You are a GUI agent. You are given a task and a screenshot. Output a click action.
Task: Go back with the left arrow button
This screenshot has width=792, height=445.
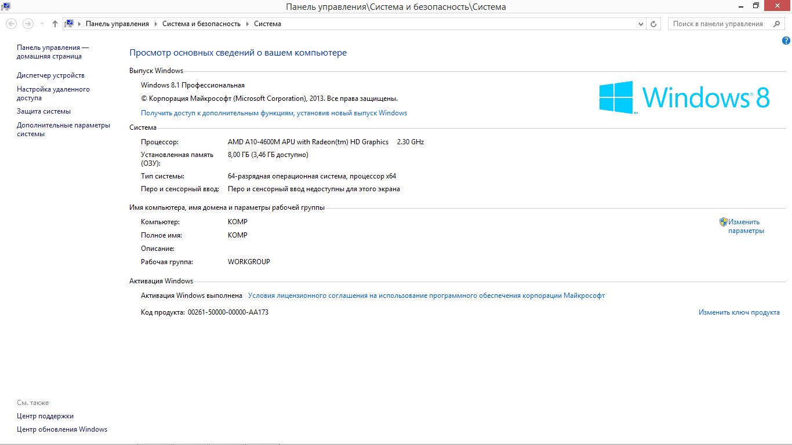click(x=11, y=24)
